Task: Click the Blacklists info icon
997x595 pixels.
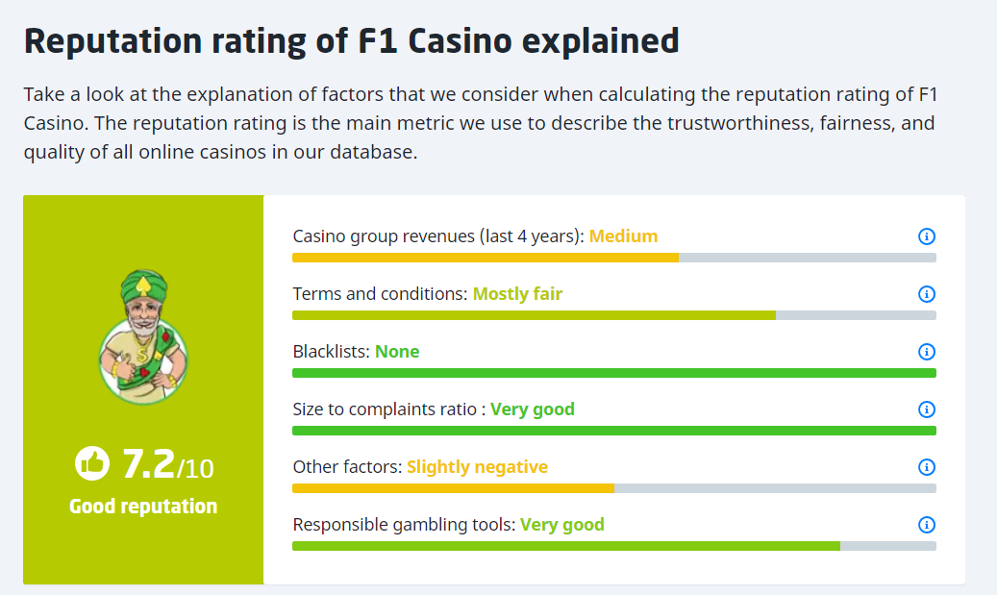Action: click(x=927, y=352)
